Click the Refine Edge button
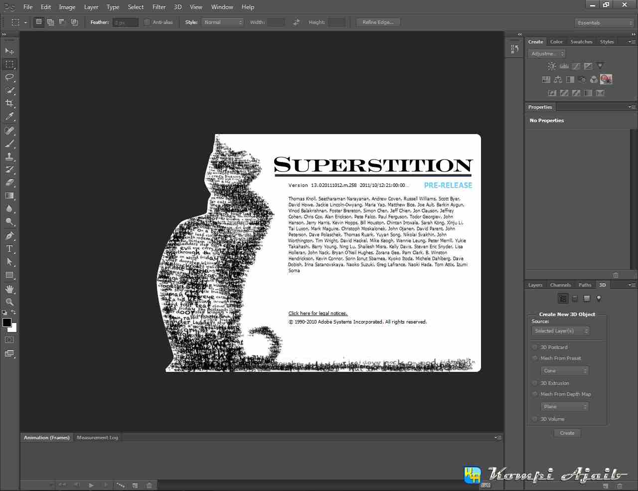 (x=378, y=22)
